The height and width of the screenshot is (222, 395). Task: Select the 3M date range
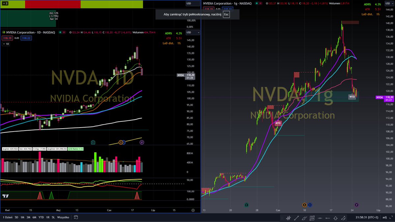tap(28, 217)
